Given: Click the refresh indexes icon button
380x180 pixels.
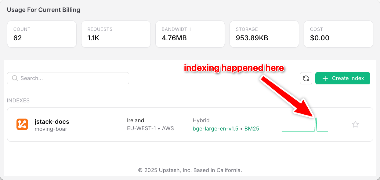Looking at the screenshot, I should (306, 78).
